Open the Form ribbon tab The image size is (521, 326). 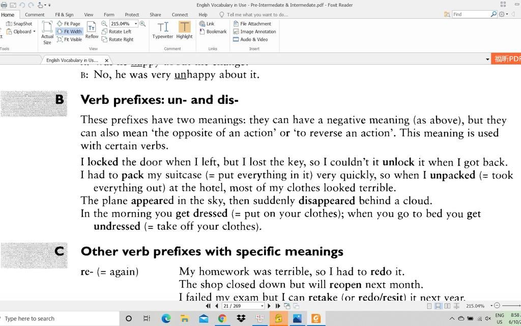[109, 15]
